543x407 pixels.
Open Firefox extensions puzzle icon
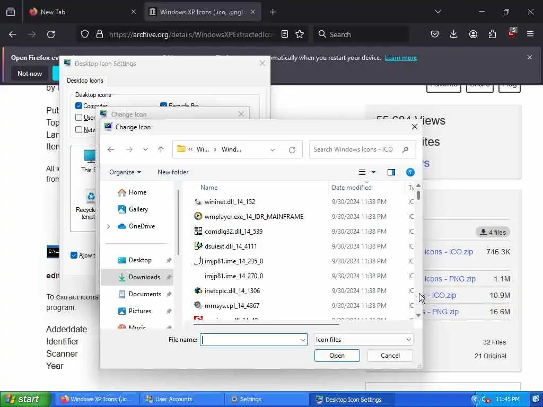492,34
